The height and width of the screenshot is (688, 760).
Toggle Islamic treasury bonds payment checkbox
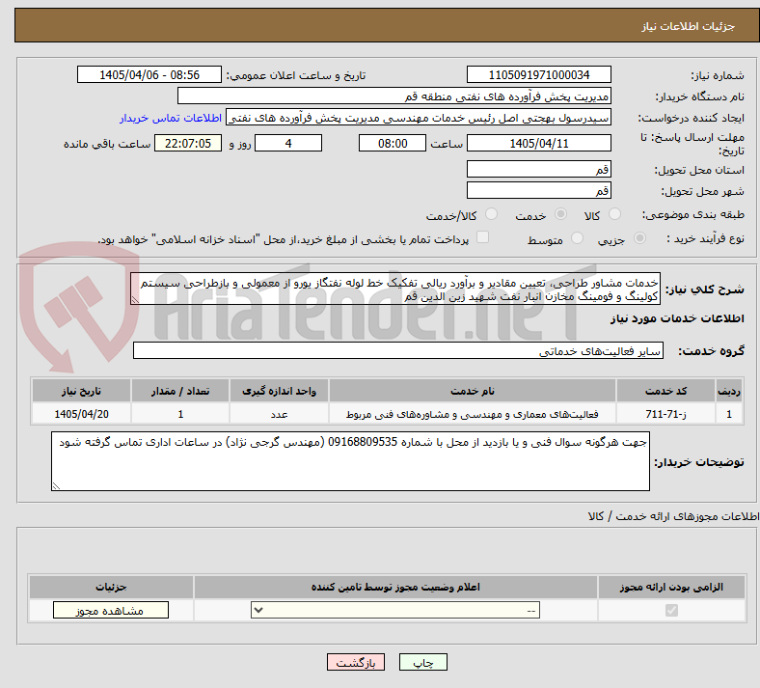click(482, 237)
